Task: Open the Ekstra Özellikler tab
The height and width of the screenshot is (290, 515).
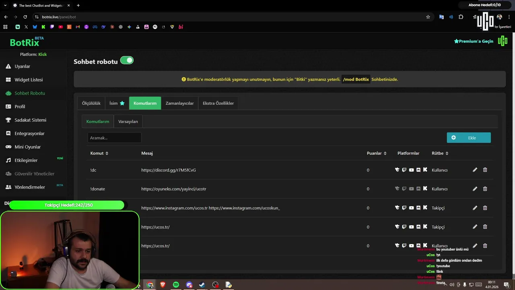Action: 218,103
